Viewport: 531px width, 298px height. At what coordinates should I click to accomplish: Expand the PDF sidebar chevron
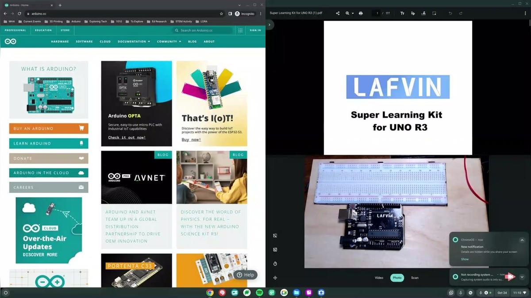click(269, 25)
